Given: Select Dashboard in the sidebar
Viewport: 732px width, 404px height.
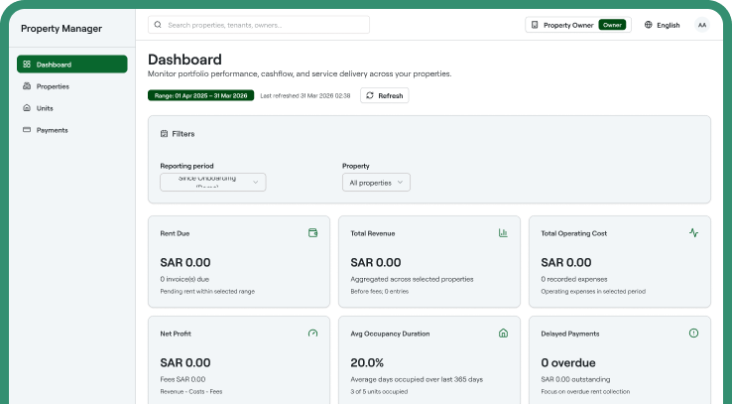Looking at the screenshot, I should pyautogui.click(x=71, y=64).
